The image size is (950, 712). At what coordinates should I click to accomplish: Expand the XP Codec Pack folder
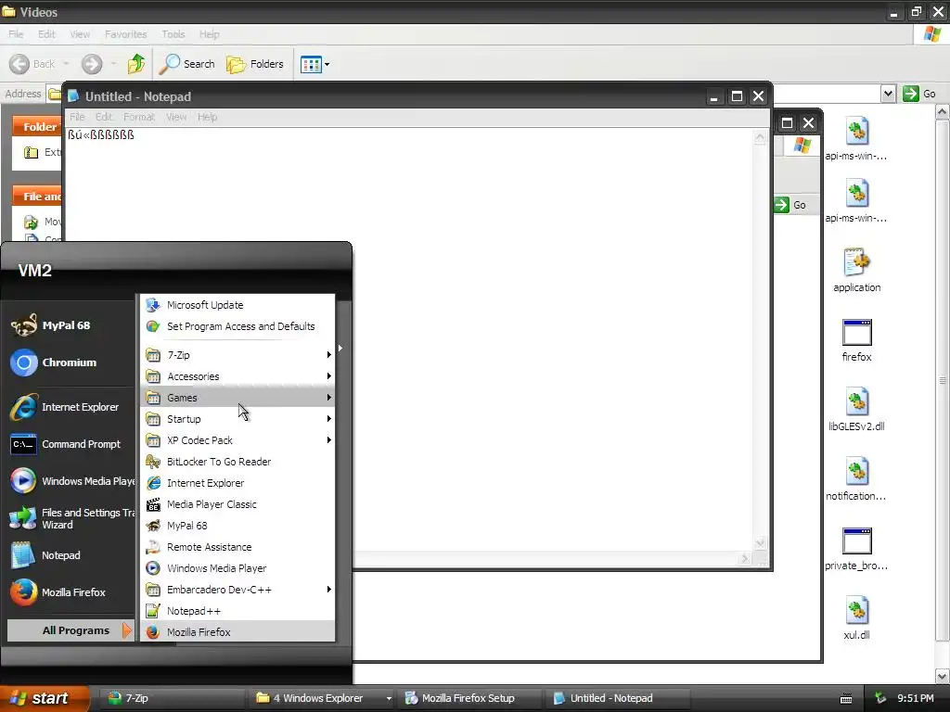pos(237,440)
